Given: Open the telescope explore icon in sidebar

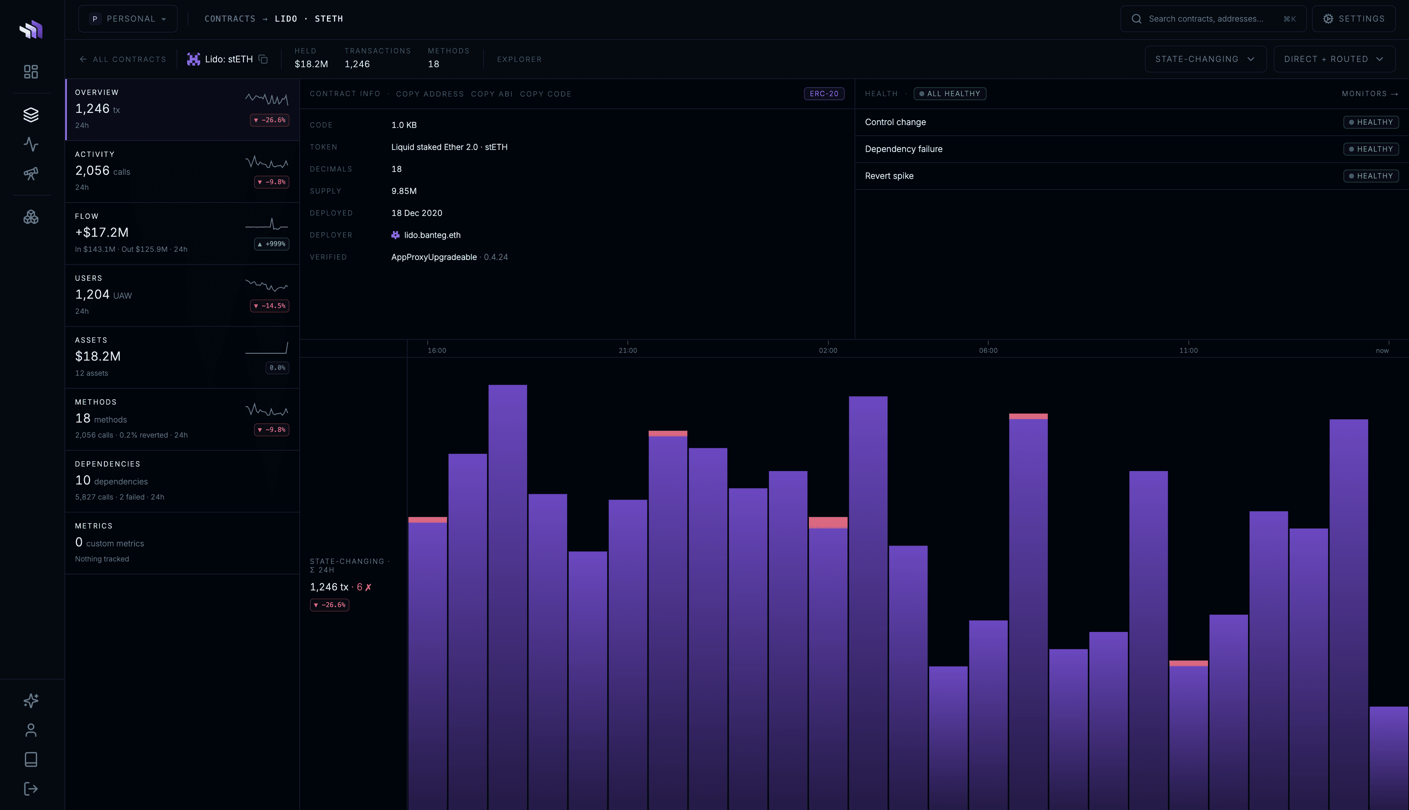Looking at the screenshot, I should [x=31, y=174].
